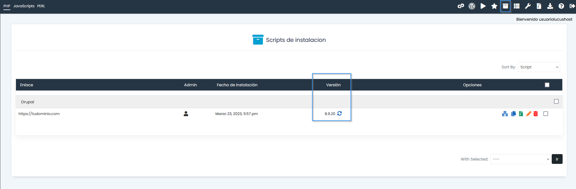Open the installations box icon in top bar
Viewport: 576px width, 189px height.
point(505,6)
